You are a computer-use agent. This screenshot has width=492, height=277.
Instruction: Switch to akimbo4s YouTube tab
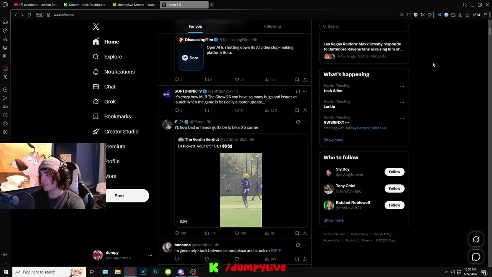coord(35,5)
